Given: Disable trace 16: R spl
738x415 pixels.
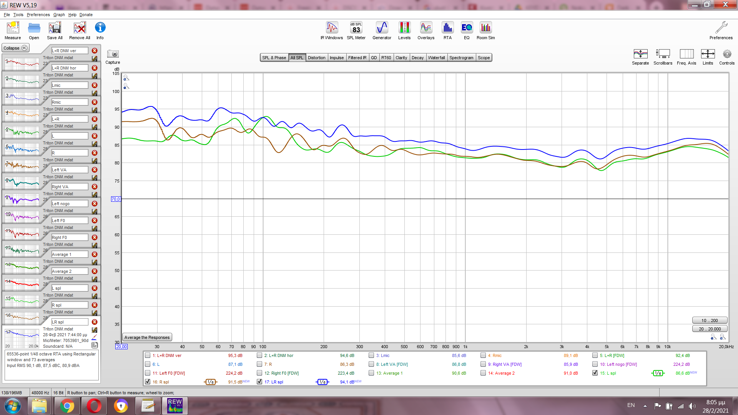Looking at the screenshot, I should click(148, 382).
